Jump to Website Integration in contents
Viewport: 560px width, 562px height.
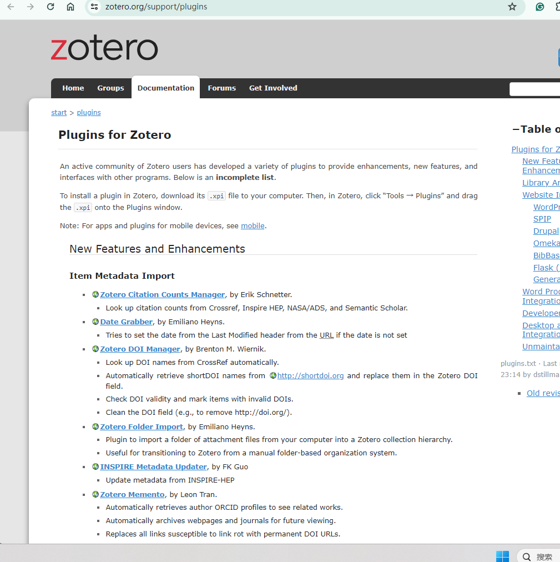pyautogui.click(x=541, y=195)
